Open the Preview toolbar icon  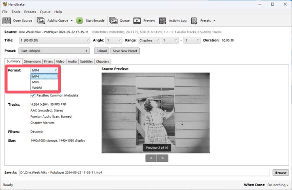137,20
